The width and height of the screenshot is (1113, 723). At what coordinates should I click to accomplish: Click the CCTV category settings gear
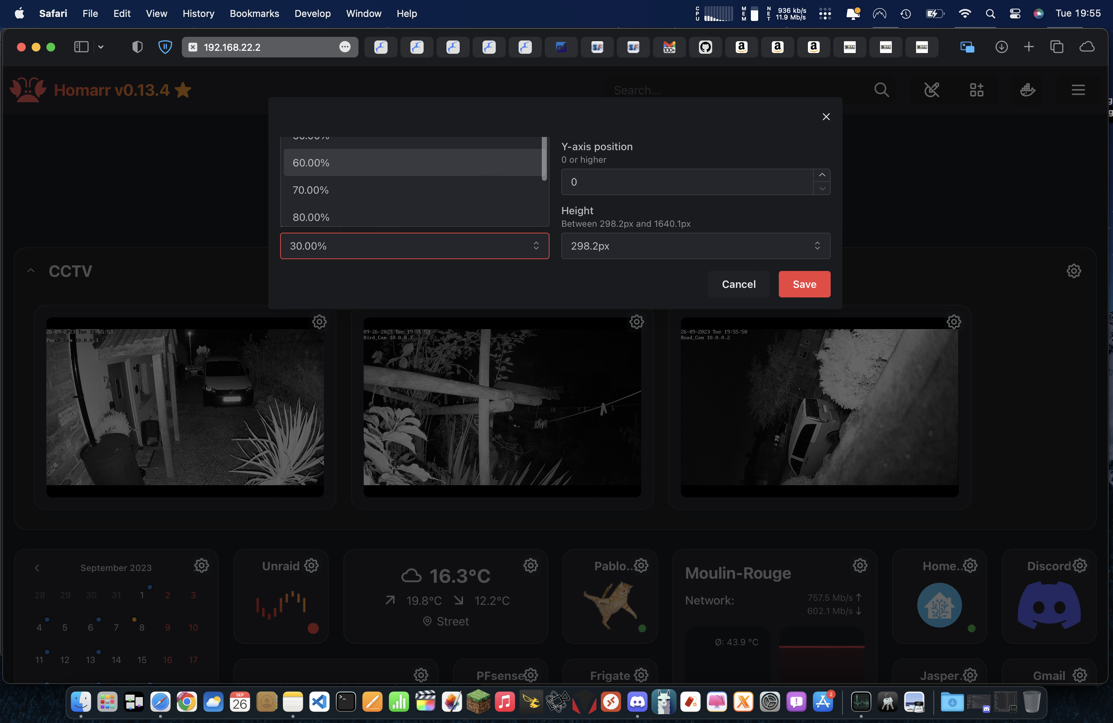[x=1074, y=271]
